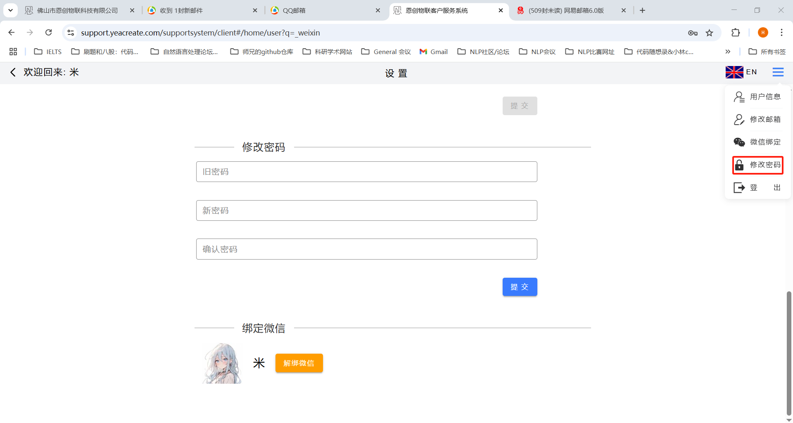Open the Chrome three-dot menu

coord(781,33)
